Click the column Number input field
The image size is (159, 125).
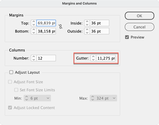[x=46, y=58]
